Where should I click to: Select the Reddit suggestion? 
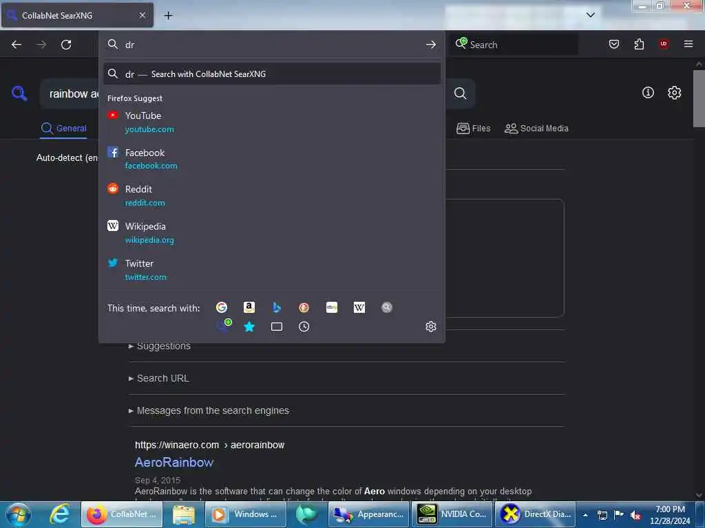tap(271, 196)
